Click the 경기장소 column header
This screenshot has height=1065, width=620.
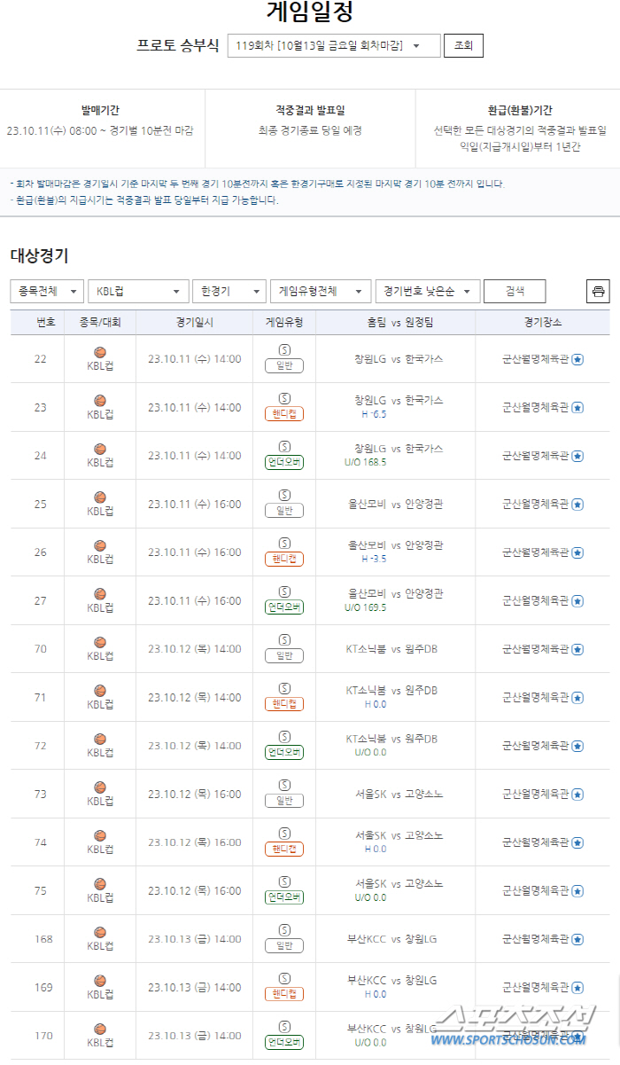543,322
